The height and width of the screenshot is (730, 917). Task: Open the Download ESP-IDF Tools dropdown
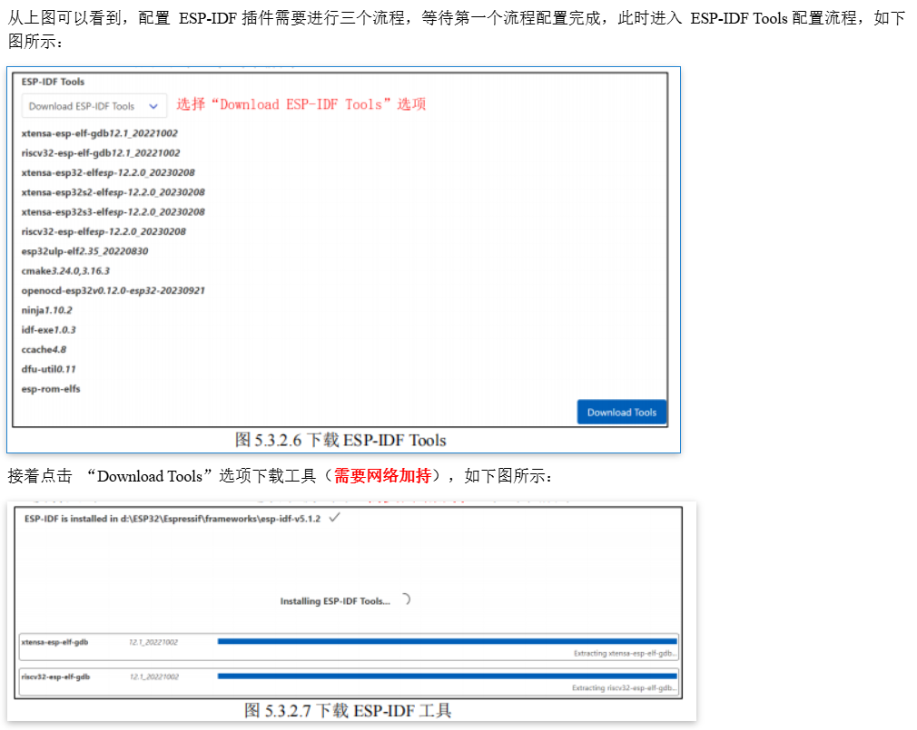coord(94,106)
